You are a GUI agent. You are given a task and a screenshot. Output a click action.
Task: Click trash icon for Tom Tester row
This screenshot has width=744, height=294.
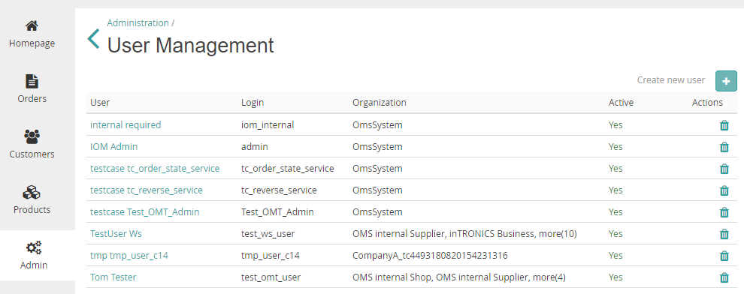tap(724, 277)
